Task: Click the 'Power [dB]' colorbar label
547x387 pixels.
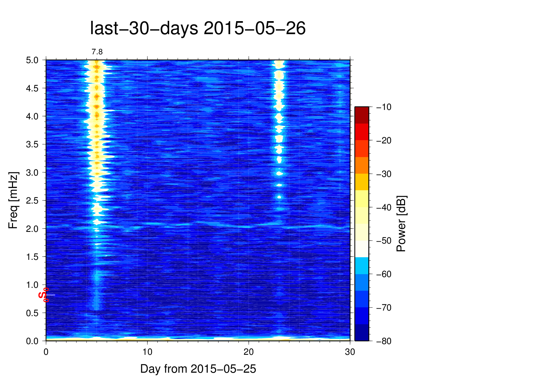Action: (401, 224)
